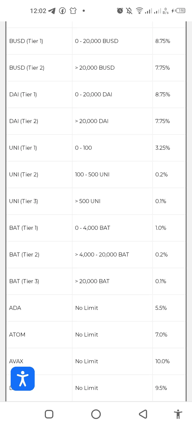Tap the muted bell status icon
Screen dimensions: 192x427
pyautogui.click(x=129, y=11)
